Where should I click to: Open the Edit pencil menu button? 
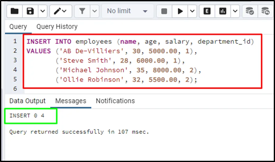(x=60, y=11)
